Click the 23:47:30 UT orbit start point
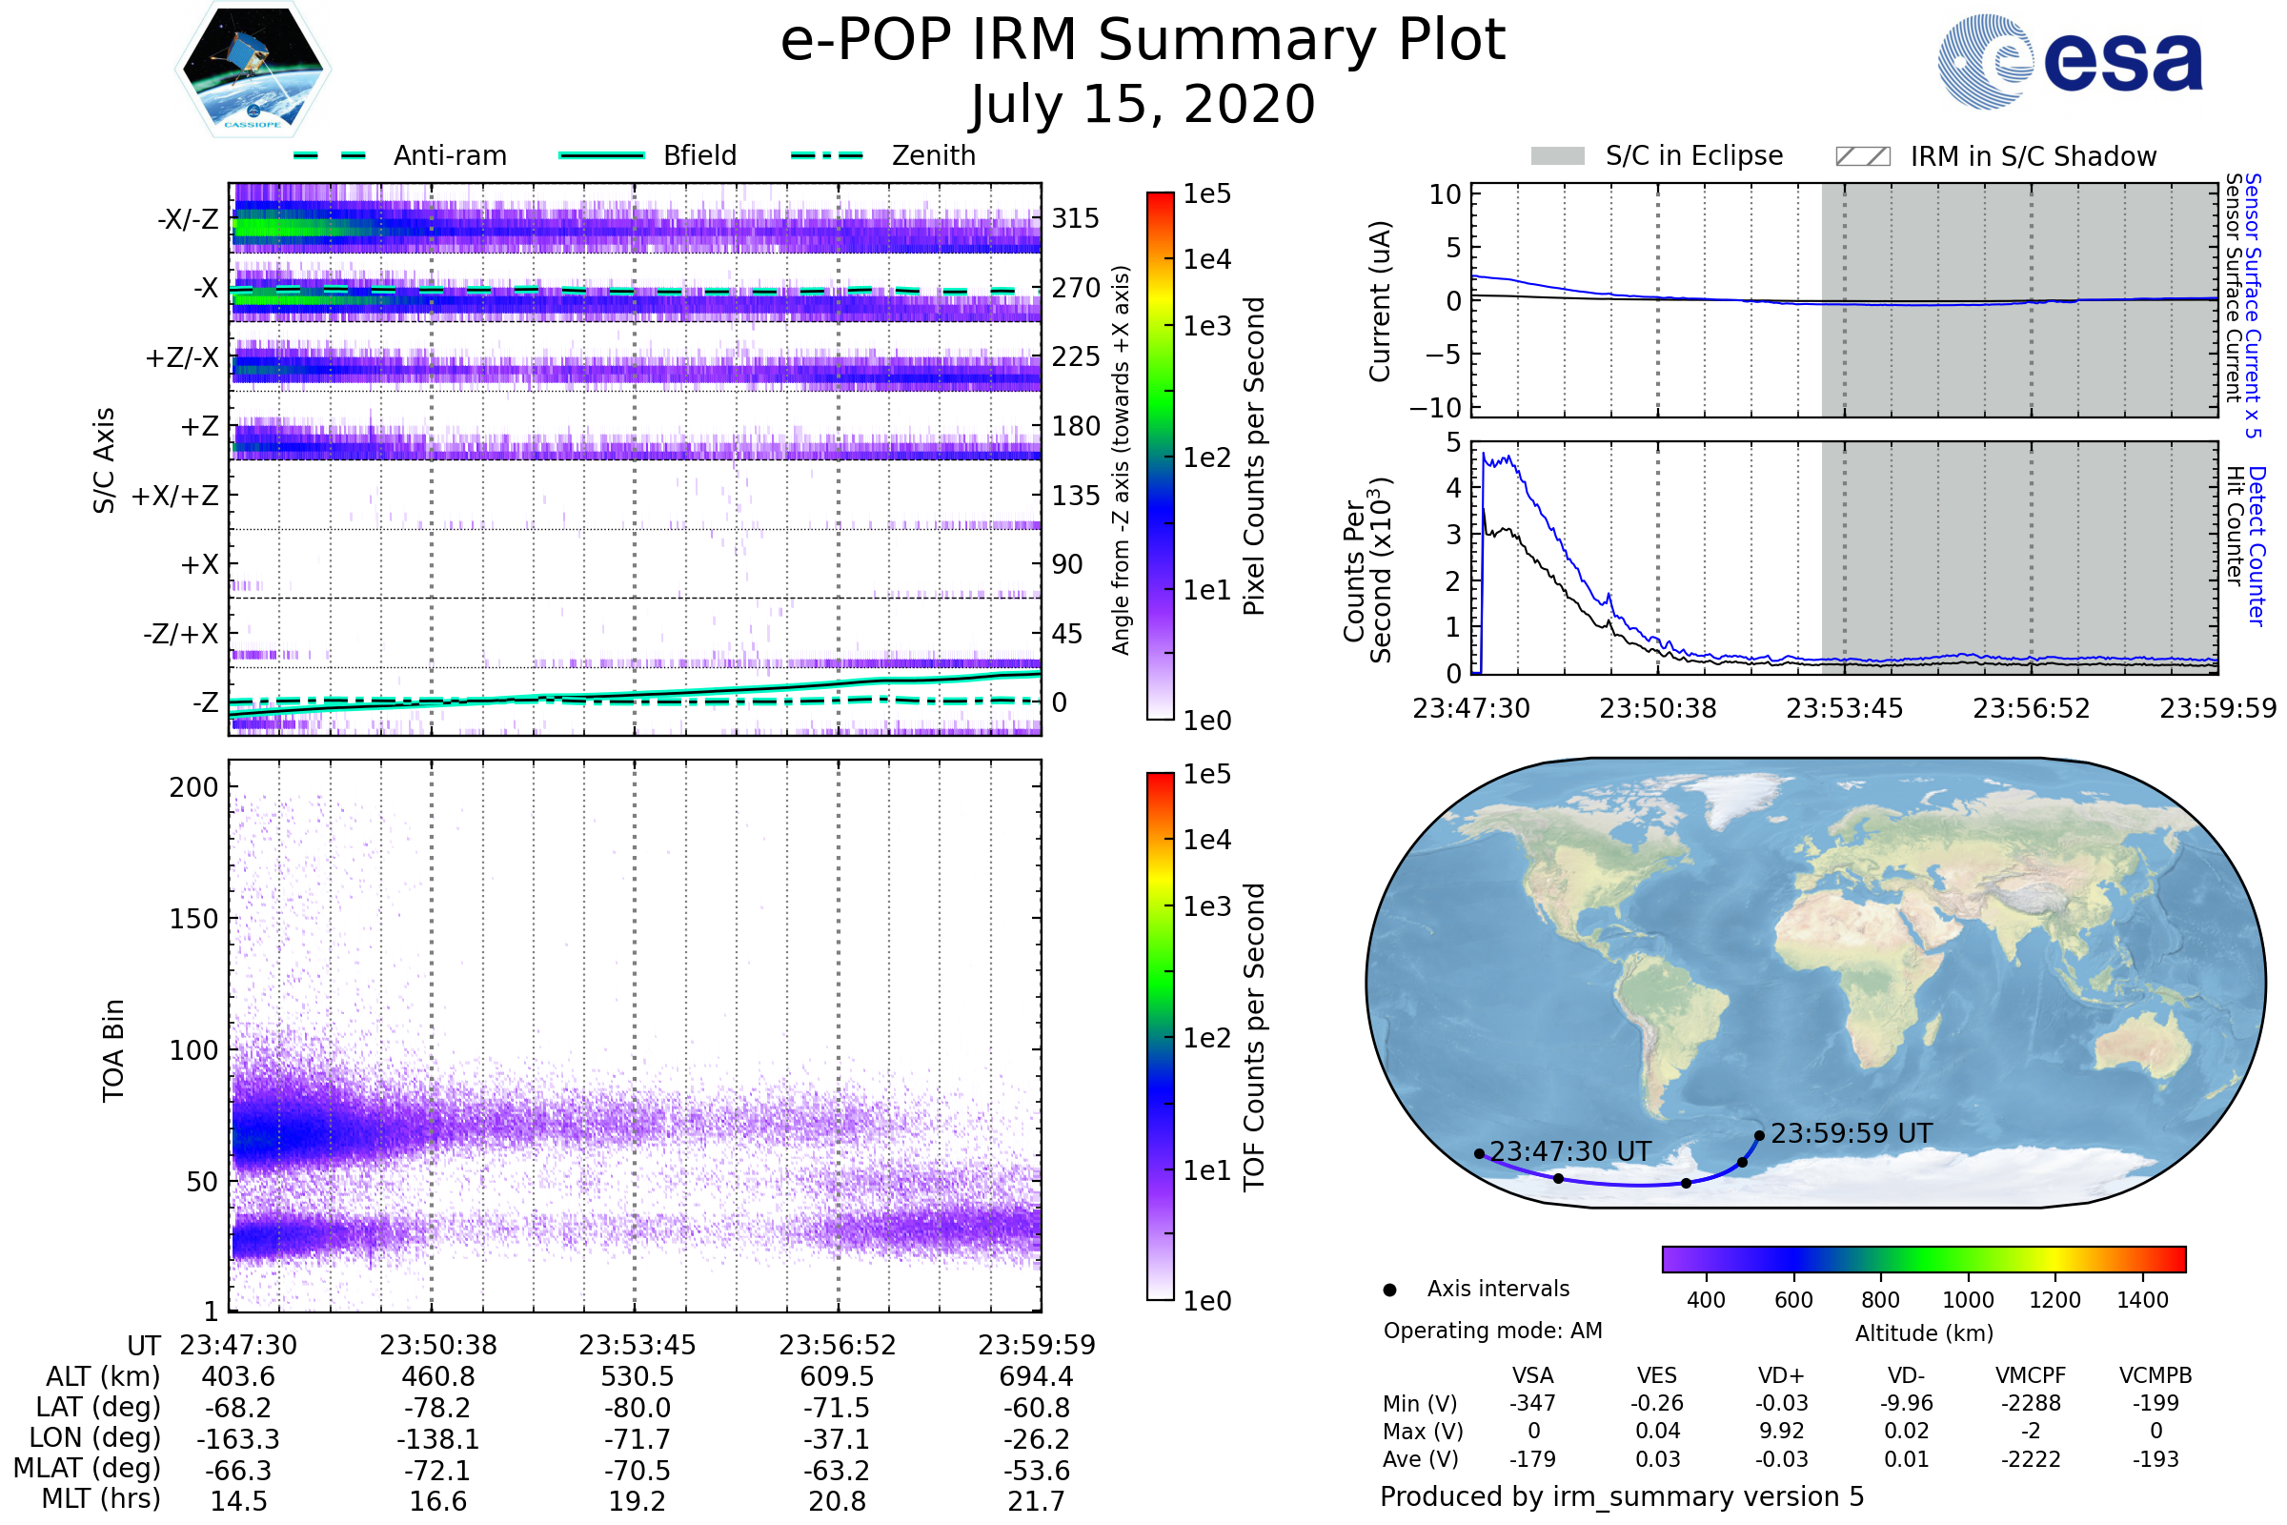This screenshot has width=2287, height=1525. tap(1479, 1153)
